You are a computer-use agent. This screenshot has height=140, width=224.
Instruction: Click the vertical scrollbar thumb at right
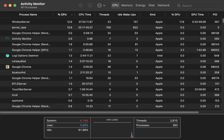click(223, 20)
